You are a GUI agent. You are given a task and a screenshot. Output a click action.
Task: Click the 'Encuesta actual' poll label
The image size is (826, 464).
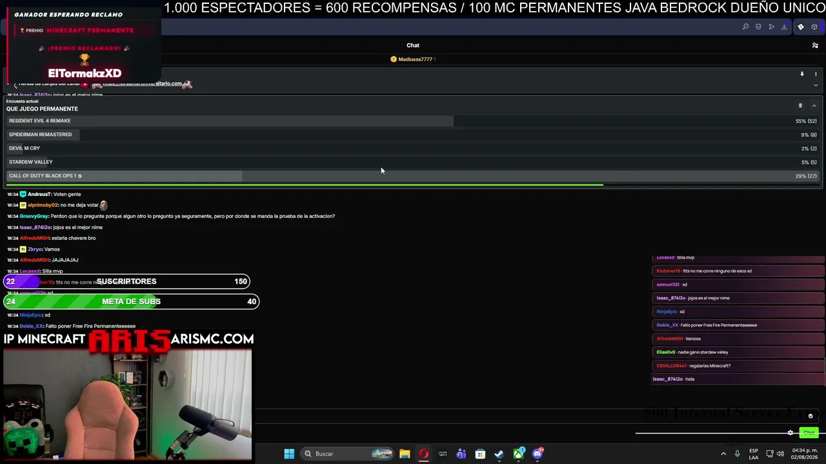(22, 101)
